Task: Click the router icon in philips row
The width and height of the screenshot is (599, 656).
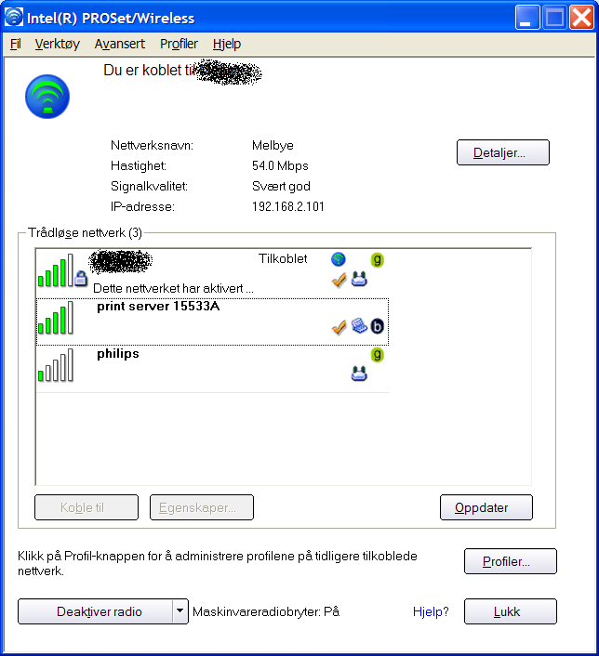Action: (x=359, y=374)
